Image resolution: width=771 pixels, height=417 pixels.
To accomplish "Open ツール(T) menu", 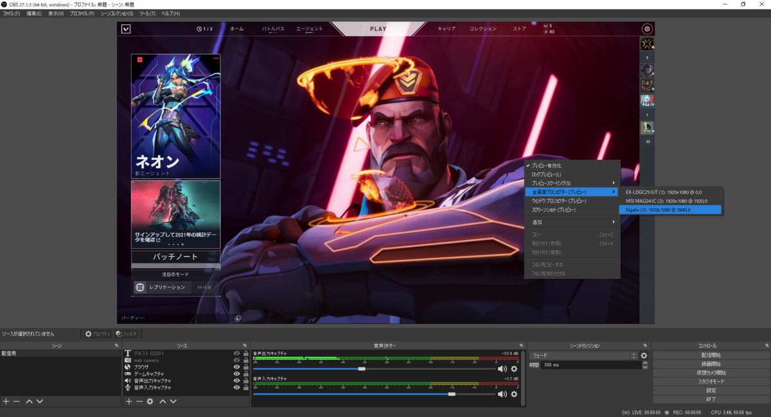I will click(147, 13).
